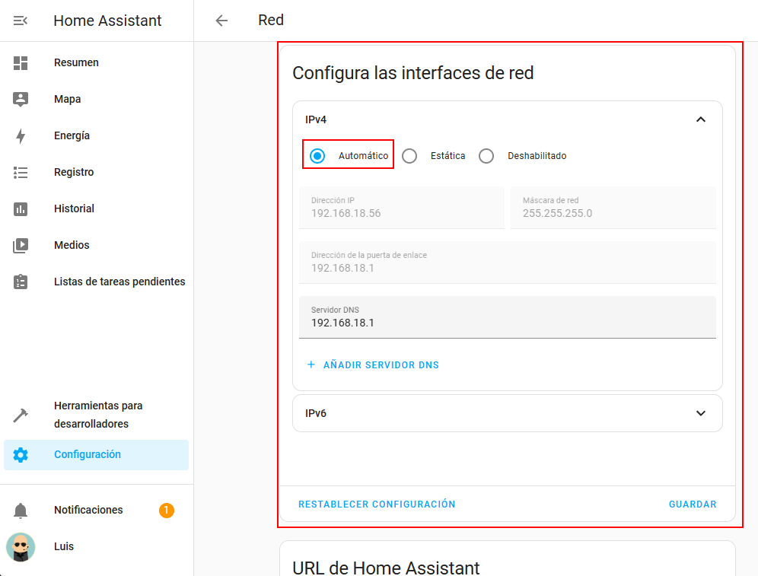Click the Notificaciones bell icon
Screen dimensions: 758x576
point(21,511)
